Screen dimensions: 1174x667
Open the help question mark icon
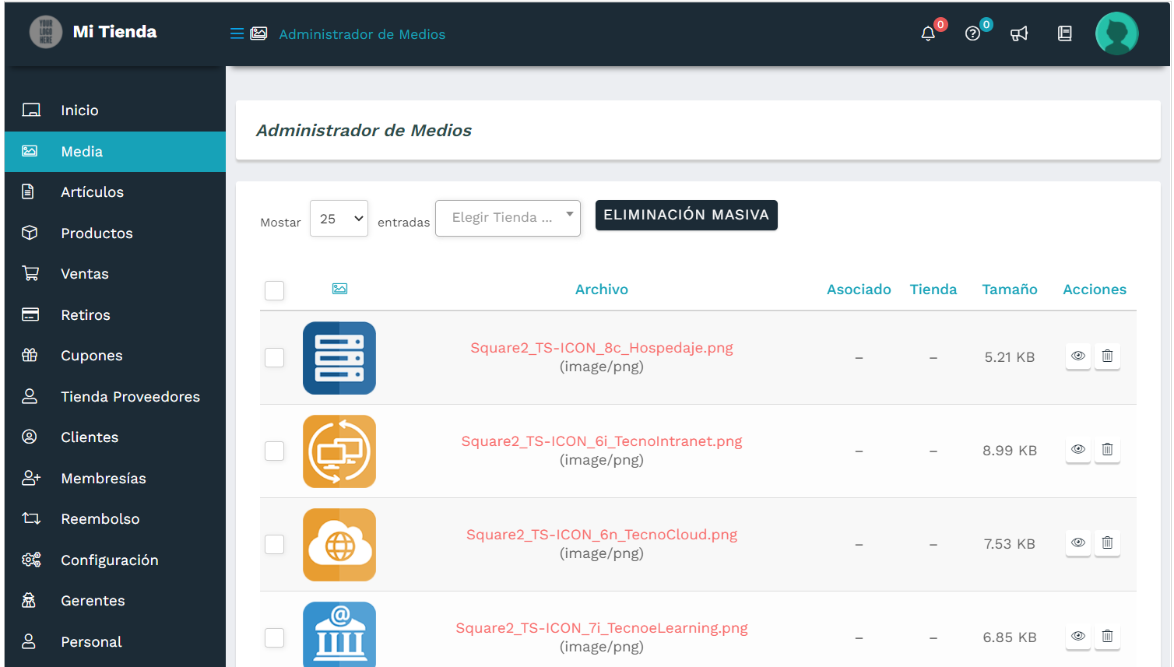pyautogui.click(x=972, y=33)
